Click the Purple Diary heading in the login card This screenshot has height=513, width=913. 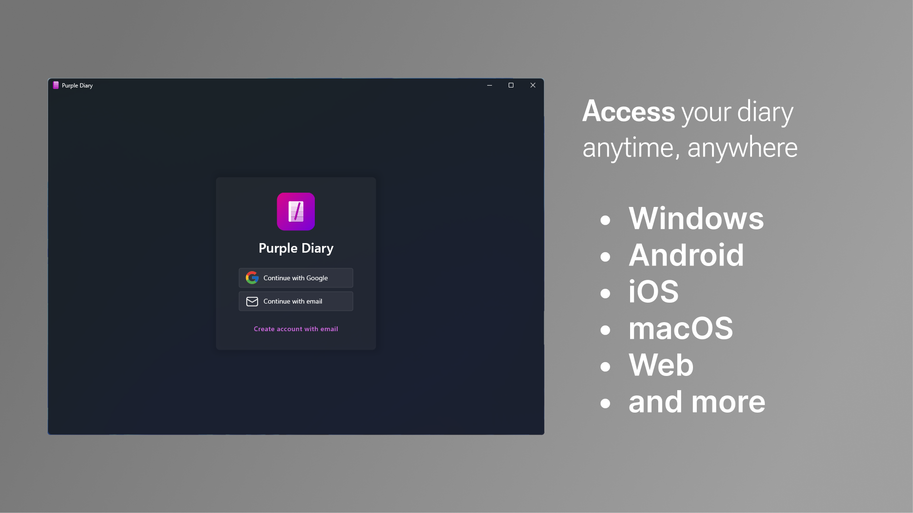(295, 248)
